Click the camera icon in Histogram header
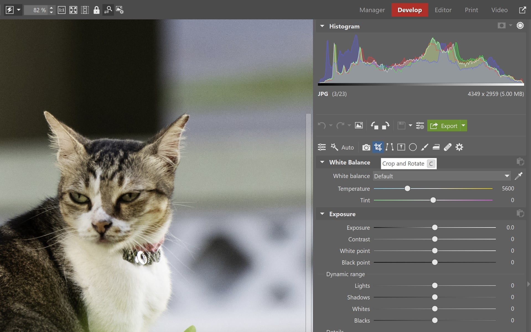 (501, 26)
